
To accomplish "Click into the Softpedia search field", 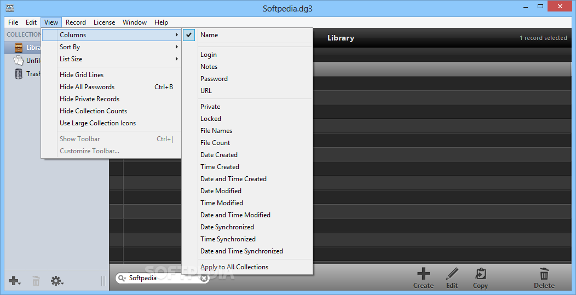I will 162,278.
